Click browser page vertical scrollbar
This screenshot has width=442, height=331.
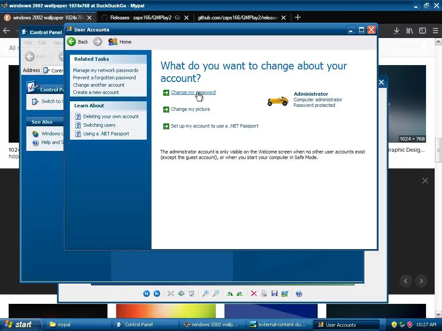(x=439, y=150)
